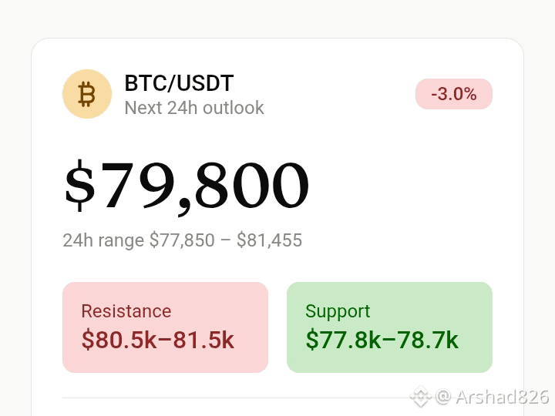Click the $81,455 range high value

(x=269, y=240)
